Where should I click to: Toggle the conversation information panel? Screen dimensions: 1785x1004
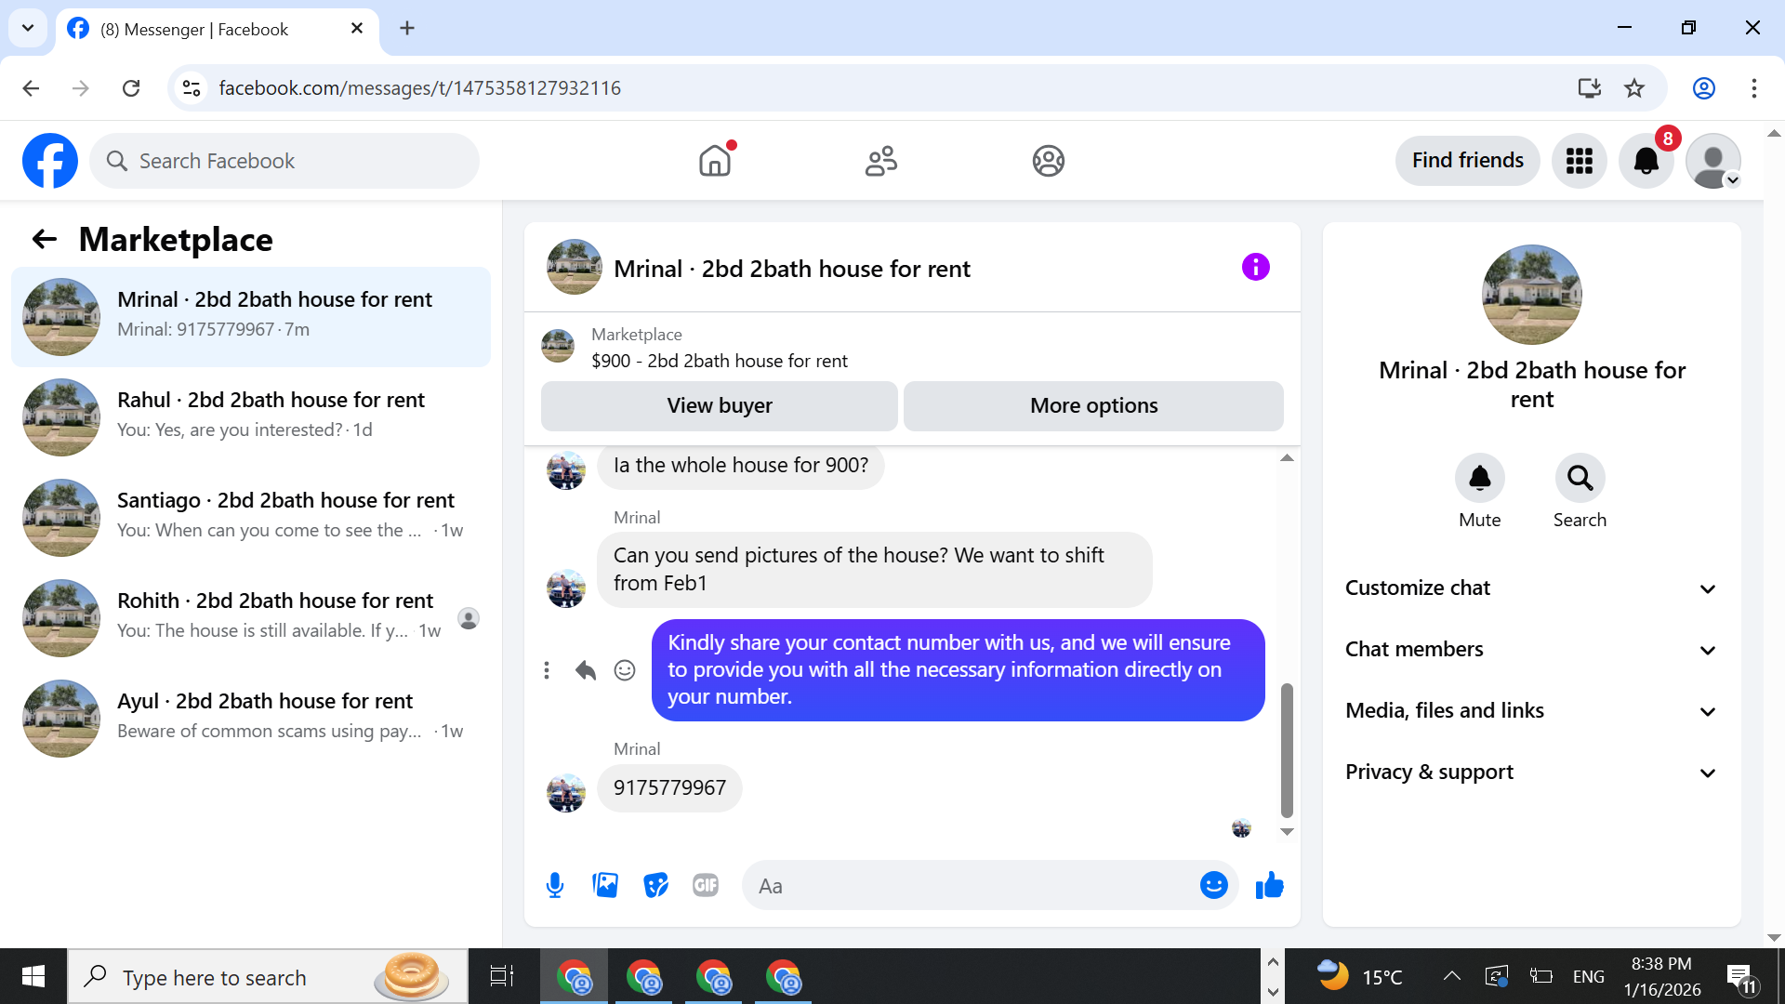(x=1255, y=268)
